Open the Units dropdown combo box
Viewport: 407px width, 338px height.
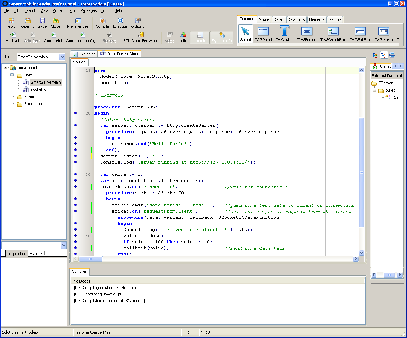(62, 57)
